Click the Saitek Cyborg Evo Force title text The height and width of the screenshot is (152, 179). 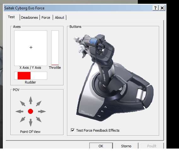24,8
